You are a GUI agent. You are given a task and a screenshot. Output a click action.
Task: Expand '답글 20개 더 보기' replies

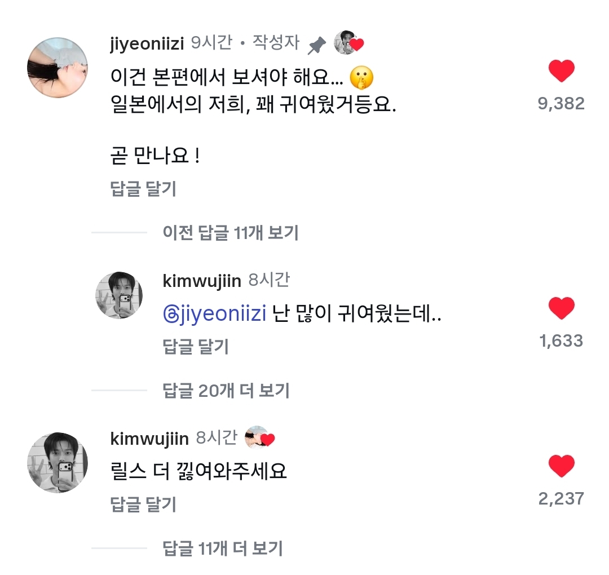[x=226, y=390]
